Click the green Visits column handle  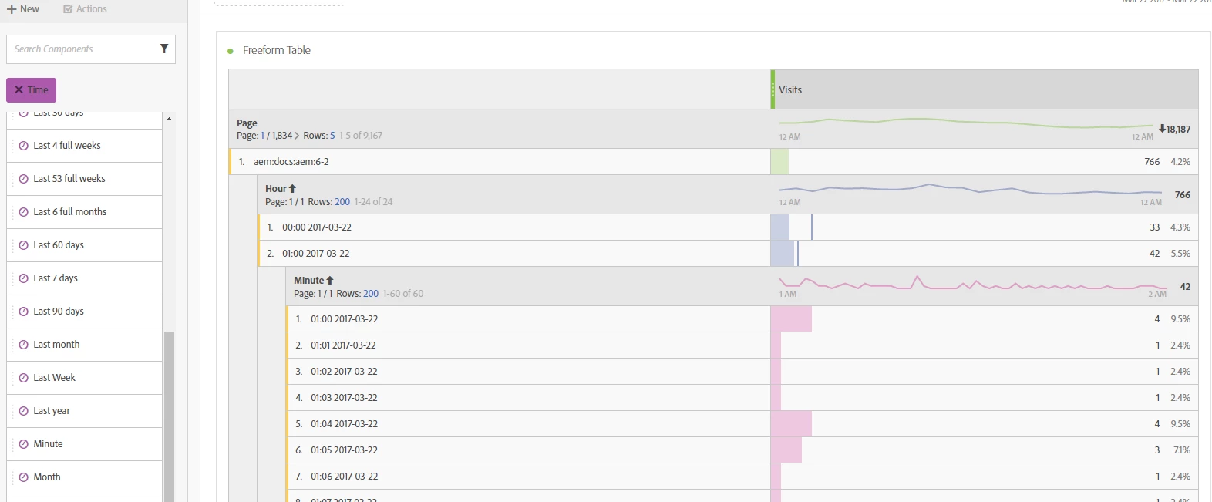tap(773, 89)
